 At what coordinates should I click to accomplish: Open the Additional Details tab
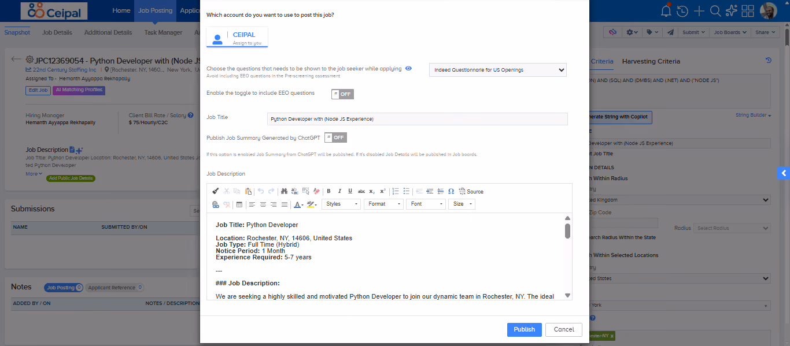pyautogui.click(x=108, y=32)
